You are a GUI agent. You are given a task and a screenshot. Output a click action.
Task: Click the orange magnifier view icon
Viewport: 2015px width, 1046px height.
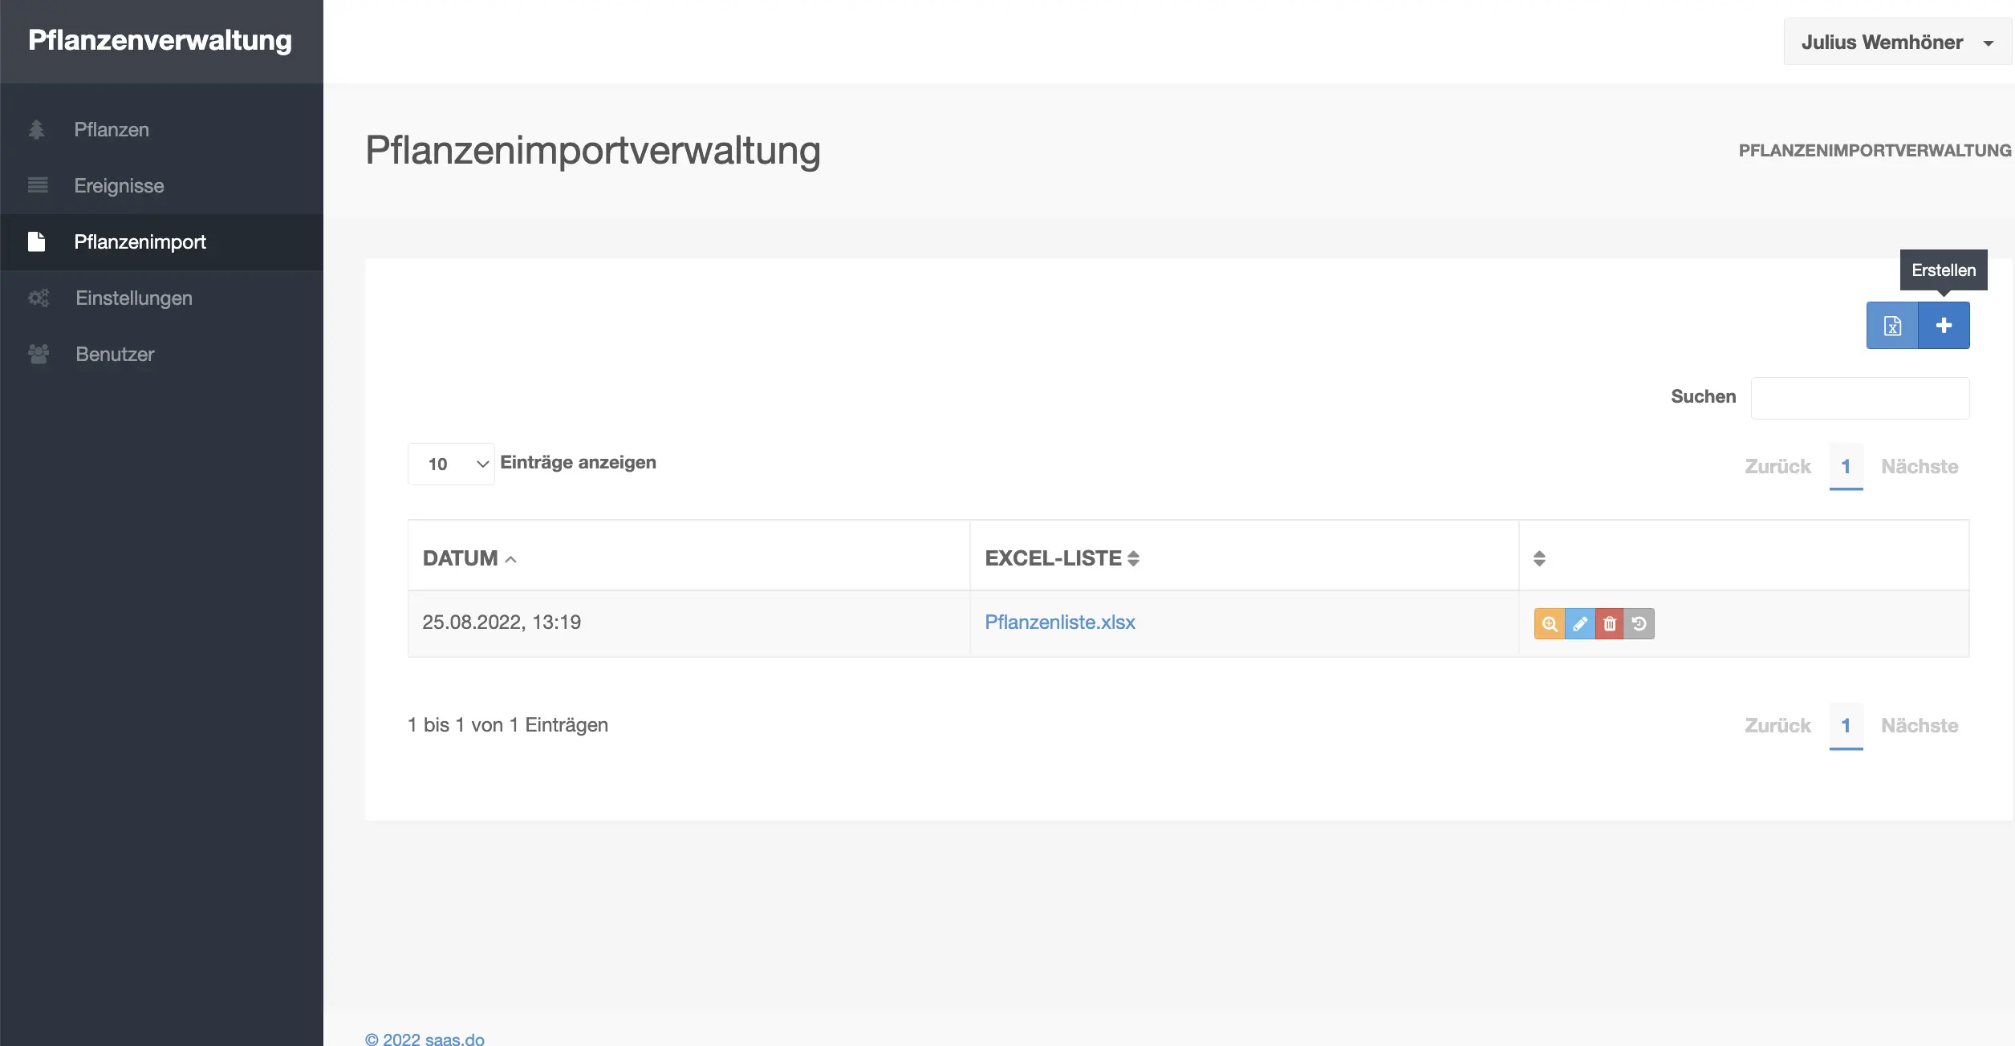click(x=1549, y=624)
